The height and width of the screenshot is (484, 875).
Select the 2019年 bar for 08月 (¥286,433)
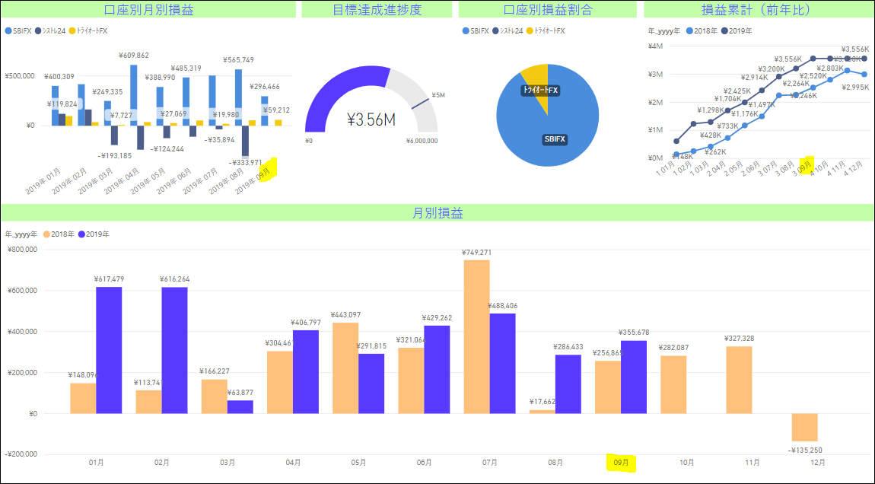568,384
